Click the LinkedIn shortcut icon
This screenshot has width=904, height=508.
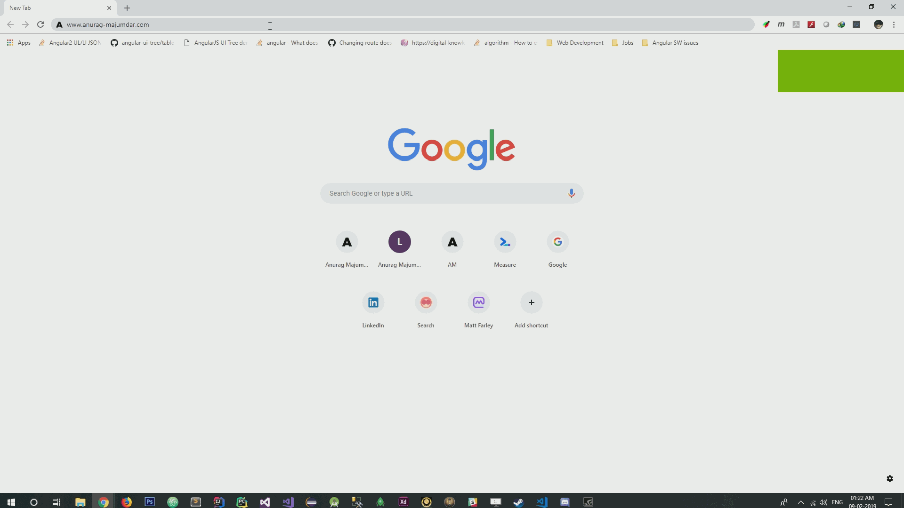click(x=372, y=302)
